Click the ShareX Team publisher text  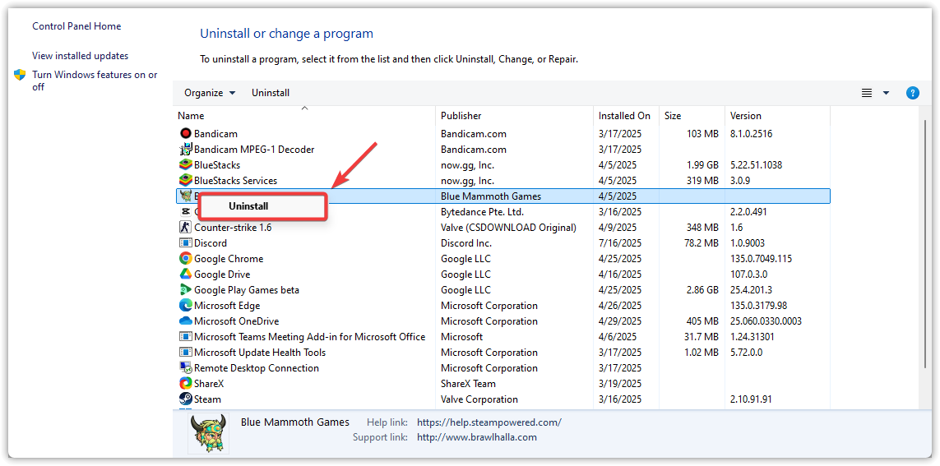(x=468, y=383)
